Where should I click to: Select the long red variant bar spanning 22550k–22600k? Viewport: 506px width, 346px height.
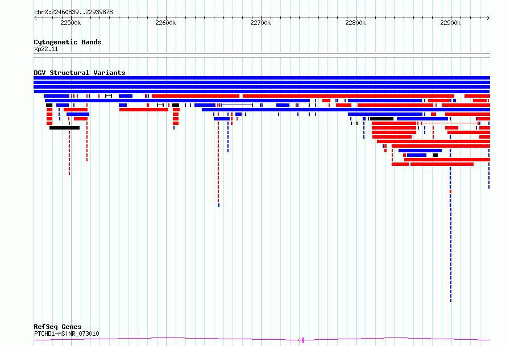(144, 110)
